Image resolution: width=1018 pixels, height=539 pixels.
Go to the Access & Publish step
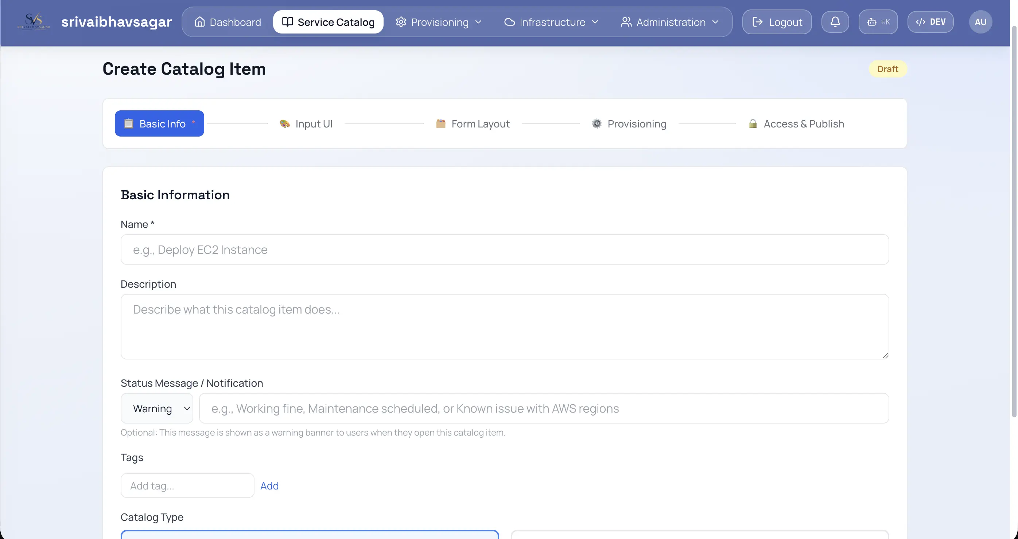click(x=796, y=123)
